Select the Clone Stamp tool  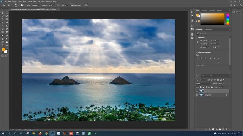click(7, 26)
